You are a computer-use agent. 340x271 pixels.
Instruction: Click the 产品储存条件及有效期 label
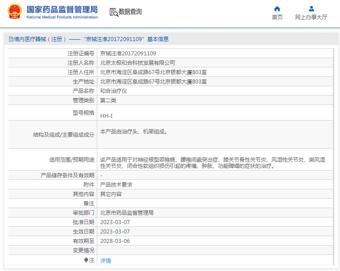(67, 175)
